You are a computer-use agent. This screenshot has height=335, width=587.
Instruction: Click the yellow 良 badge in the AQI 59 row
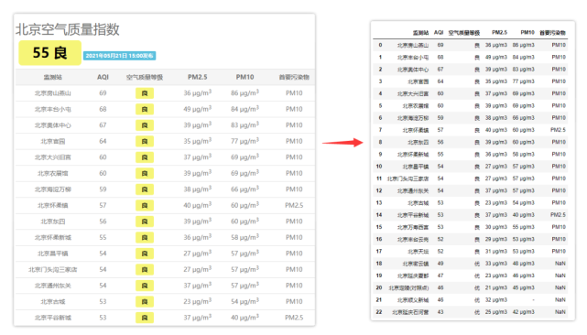[145, 189]
